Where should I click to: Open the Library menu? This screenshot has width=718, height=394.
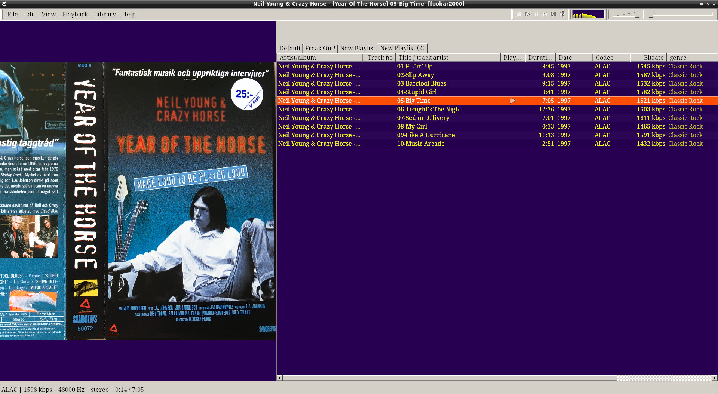105,14
